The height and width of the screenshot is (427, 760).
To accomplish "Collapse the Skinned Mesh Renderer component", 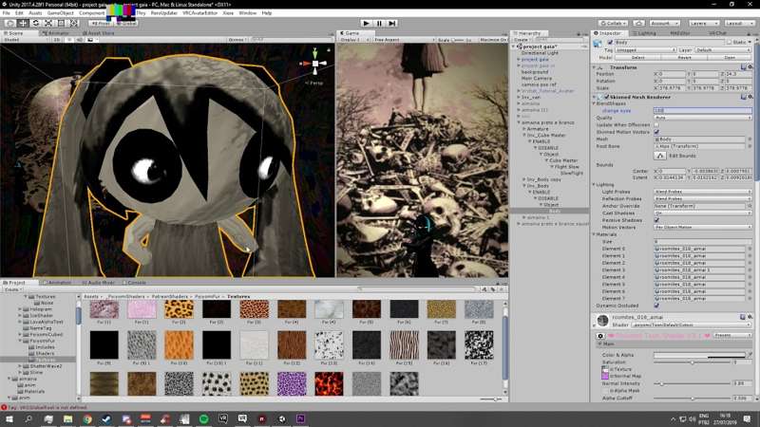I will 596,97.
